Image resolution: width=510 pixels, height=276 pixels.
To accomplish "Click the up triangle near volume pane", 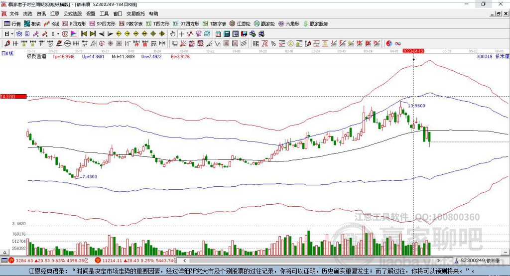I will pyautogui.click(x=4, y=252).
